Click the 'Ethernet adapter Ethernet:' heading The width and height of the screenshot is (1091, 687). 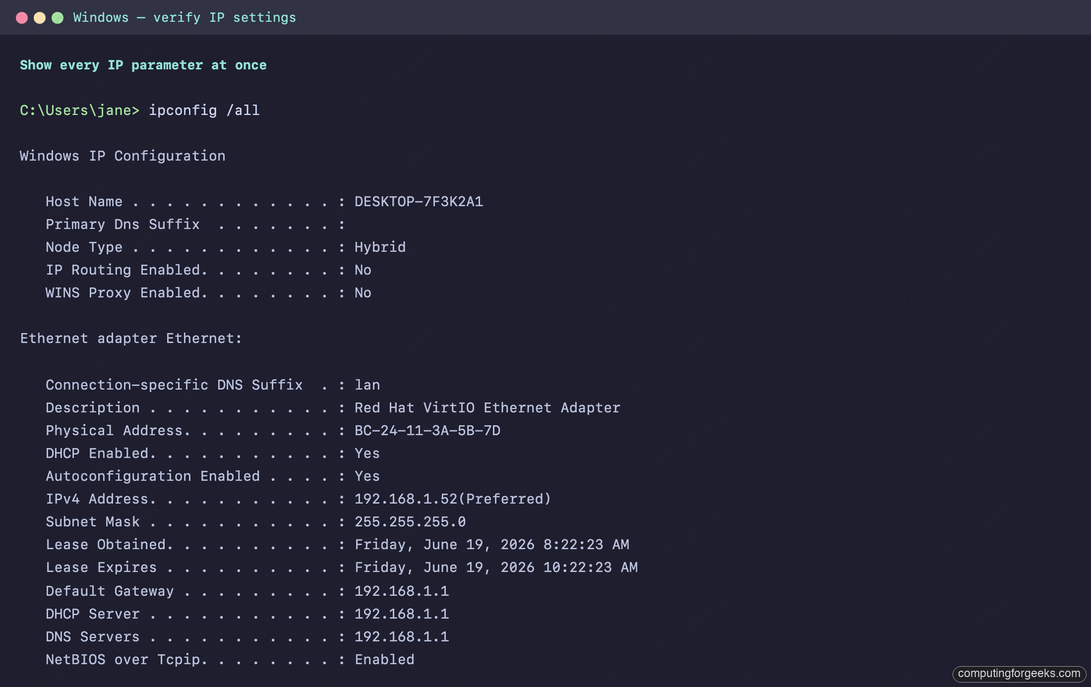[x=131, y=339]
